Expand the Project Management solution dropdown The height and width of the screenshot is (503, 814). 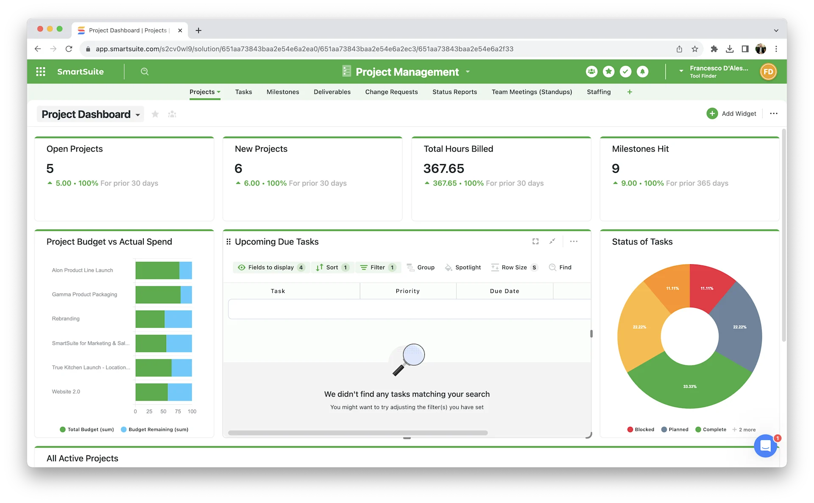tap(468, 72)
